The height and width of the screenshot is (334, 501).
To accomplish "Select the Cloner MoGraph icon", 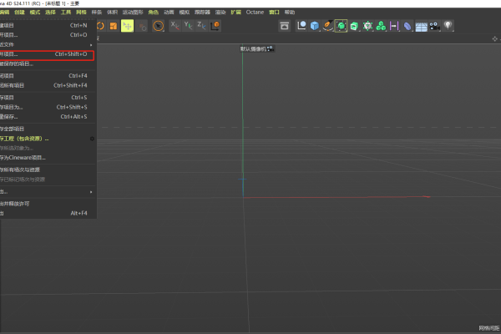I will tap(380, 27).
